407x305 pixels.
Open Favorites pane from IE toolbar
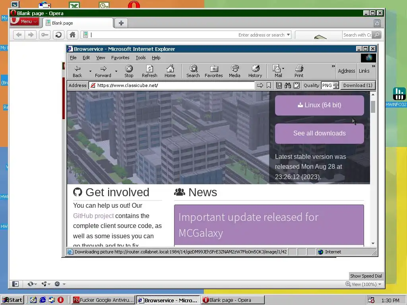click(x=213, y=71)
